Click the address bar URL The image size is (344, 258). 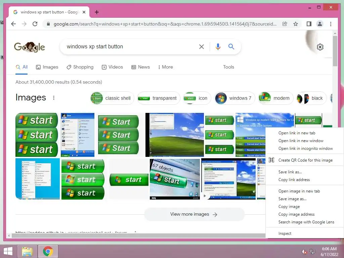pos(165,24)
